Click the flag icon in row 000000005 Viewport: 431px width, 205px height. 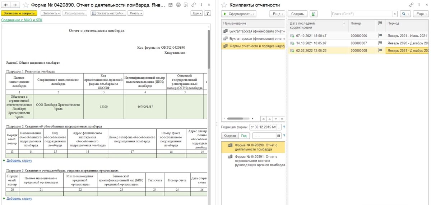tap(380, 36)
